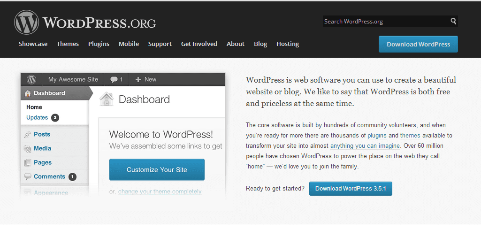
Task: Click the Download WordPress header button
Action: tap(418, 44)
